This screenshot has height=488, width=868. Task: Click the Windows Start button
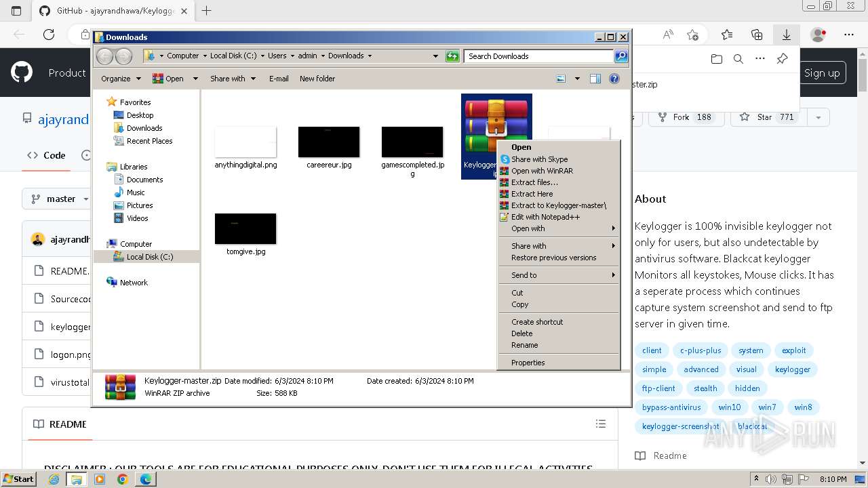pos(18,479)
